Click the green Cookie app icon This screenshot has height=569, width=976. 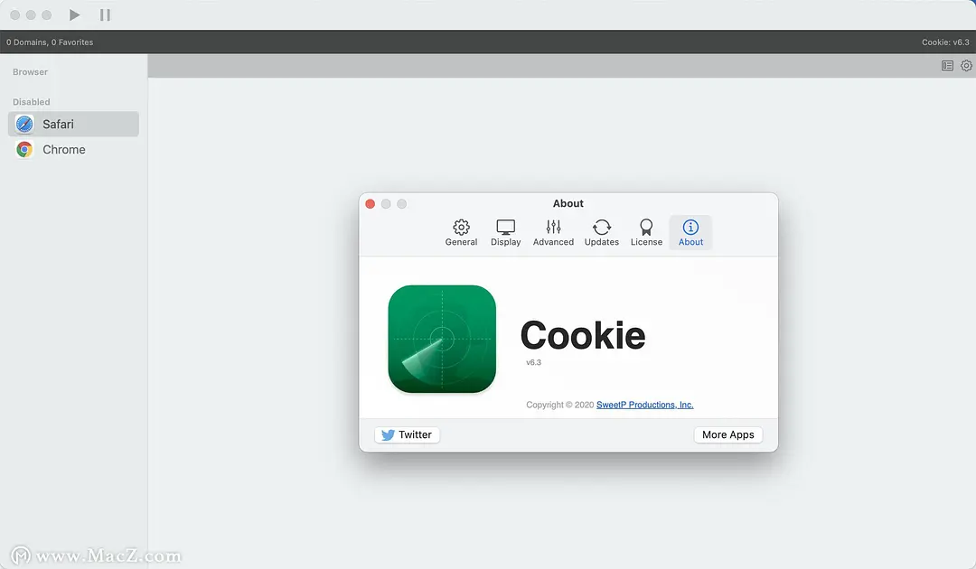point(442,339)
